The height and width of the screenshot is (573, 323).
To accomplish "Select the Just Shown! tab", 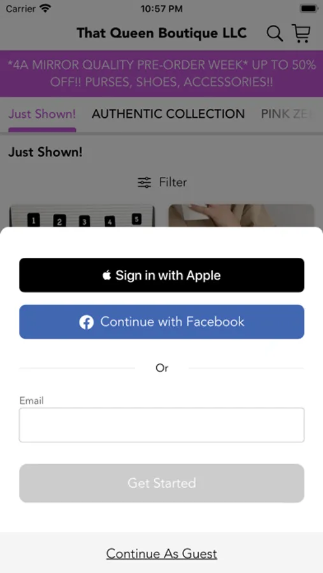I will 42,114.
